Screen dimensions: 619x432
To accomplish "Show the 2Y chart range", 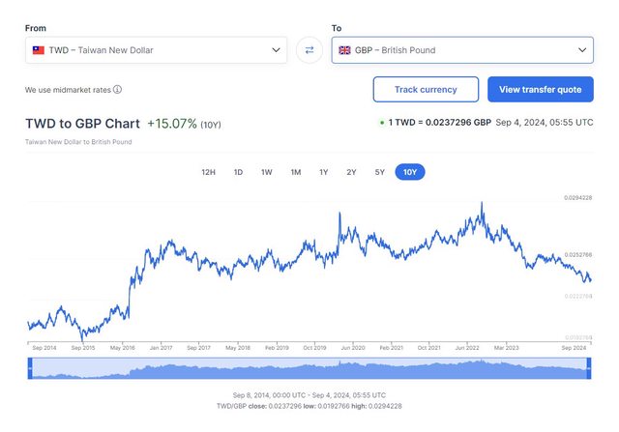I will pos(351,172).
